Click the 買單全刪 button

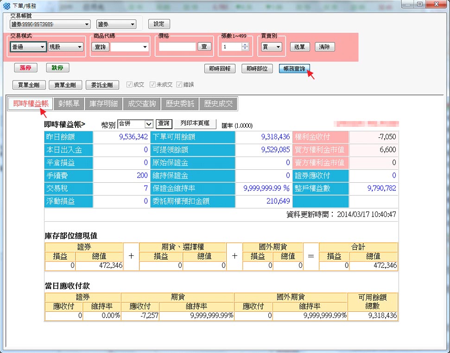29,85
